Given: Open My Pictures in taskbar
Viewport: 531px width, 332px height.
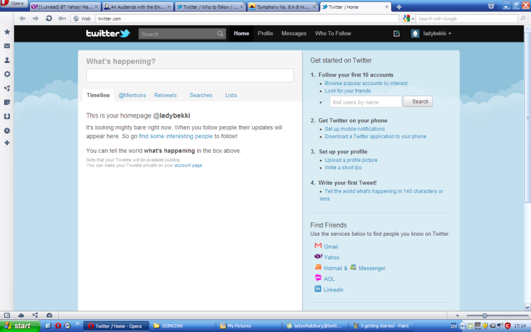Looking at the screenshot, I should tap(248, 326).
